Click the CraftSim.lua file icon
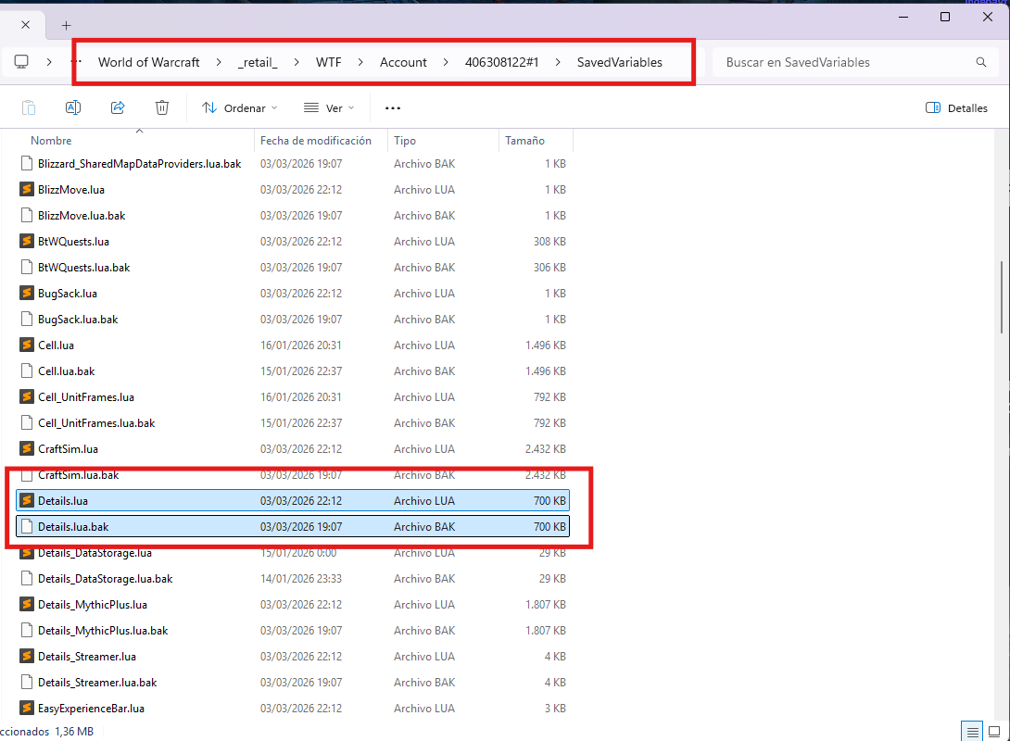 pos(27,448)
